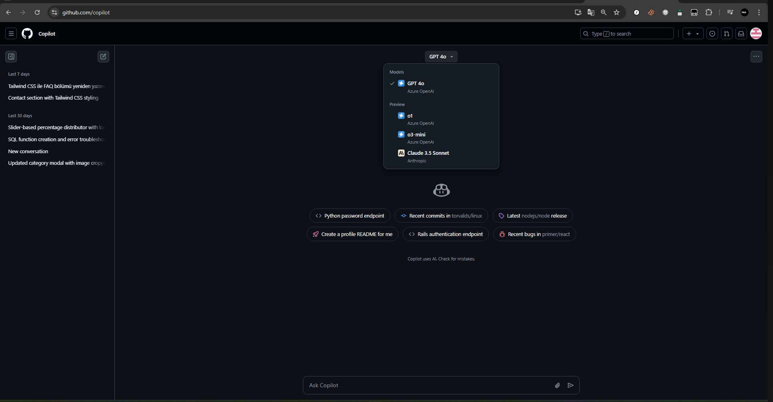Open Slider-based percentage distributor conversation
The width and height of the screenshot is (773, 402).
point(57,127)
